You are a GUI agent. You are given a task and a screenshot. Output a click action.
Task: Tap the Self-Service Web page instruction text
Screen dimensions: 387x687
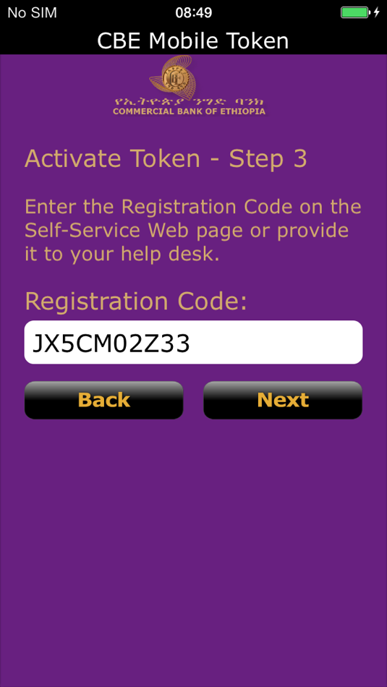click(x=187, y=231)
